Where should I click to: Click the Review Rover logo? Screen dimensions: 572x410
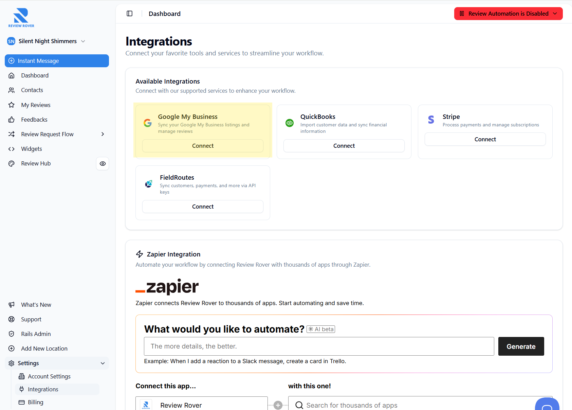(x=21, y=18)
